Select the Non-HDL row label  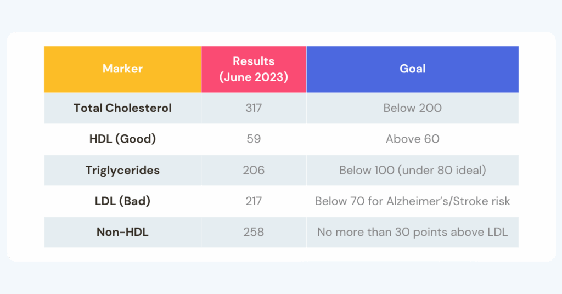122,232
